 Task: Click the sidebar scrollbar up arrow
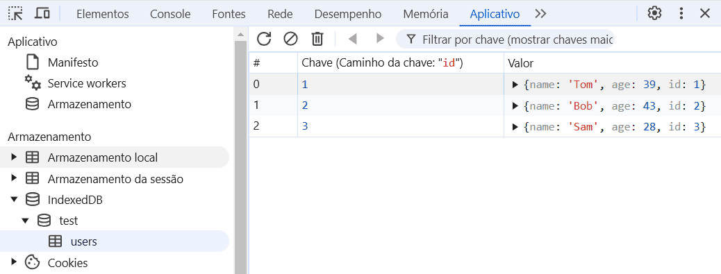pyautogui.click(x=240, y=35)
